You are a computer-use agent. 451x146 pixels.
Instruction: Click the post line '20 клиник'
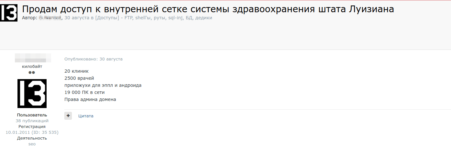click(x=77, y=71)
